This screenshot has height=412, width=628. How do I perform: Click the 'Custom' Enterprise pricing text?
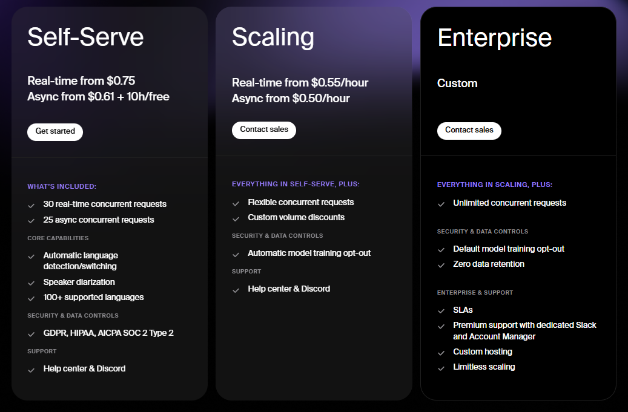(x=457, y=83)
